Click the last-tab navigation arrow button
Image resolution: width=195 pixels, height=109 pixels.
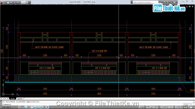(x=8, y=99)
